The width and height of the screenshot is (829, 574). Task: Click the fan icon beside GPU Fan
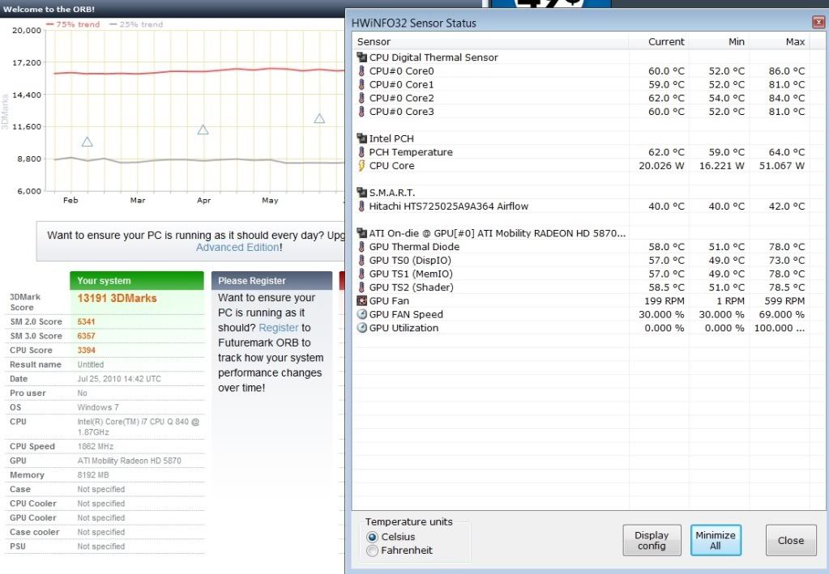[x=361, y=300]
